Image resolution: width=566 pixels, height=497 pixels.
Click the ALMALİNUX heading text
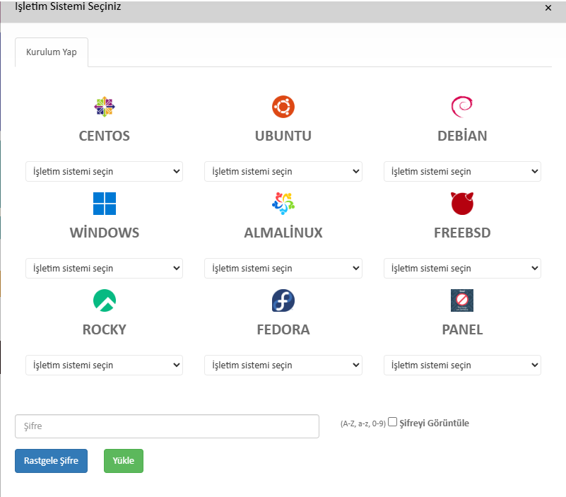click(283, 233)
